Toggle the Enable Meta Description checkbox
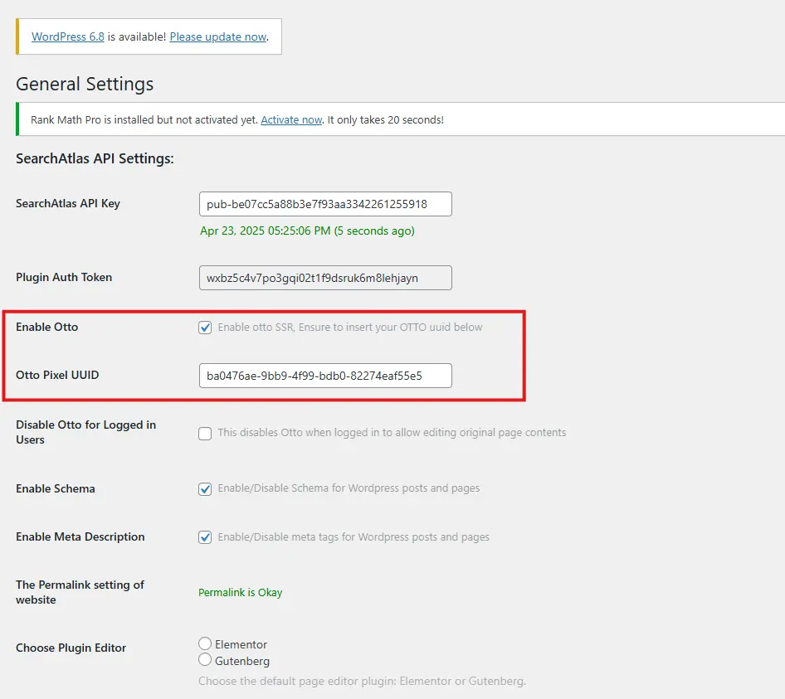785x699 pixels. coord(205,537)
